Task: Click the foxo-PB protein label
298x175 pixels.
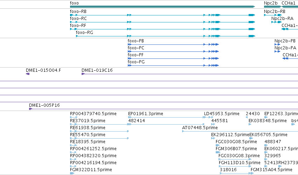Action: (136, 41)
